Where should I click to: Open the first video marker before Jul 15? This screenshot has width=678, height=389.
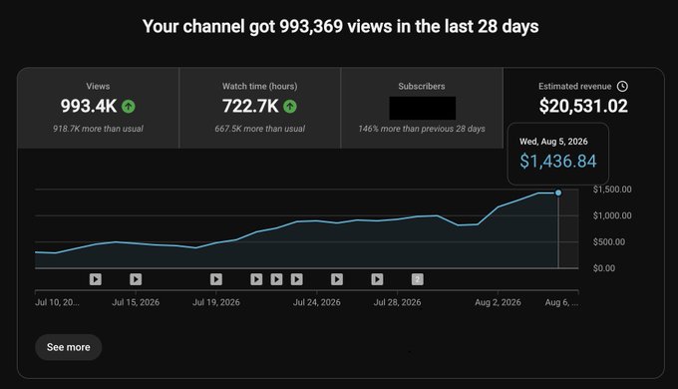pos(96,279)
